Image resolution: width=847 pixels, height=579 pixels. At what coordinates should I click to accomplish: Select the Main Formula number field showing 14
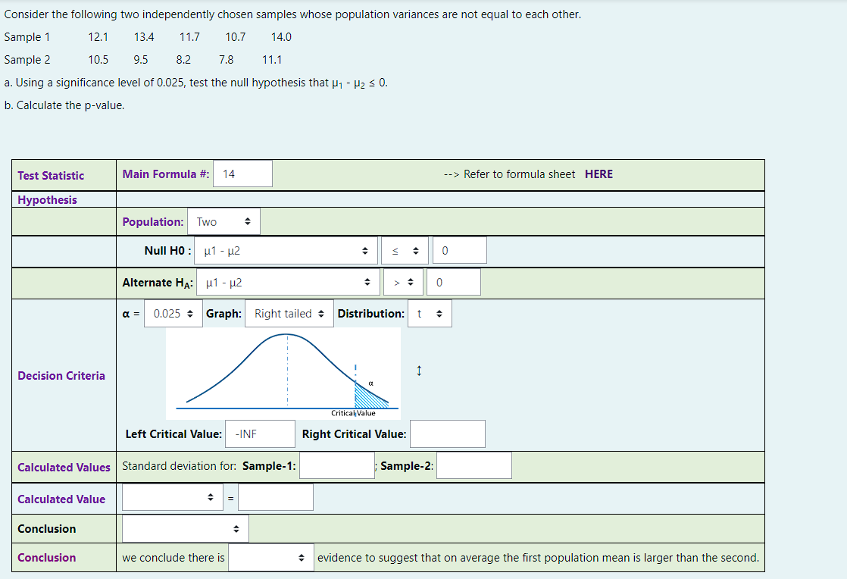pyautogui.click(x=242, y=174)
